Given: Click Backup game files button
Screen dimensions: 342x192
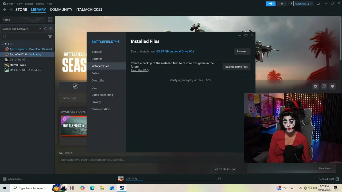Looking at the screenshot, I should tap(236, 67).
